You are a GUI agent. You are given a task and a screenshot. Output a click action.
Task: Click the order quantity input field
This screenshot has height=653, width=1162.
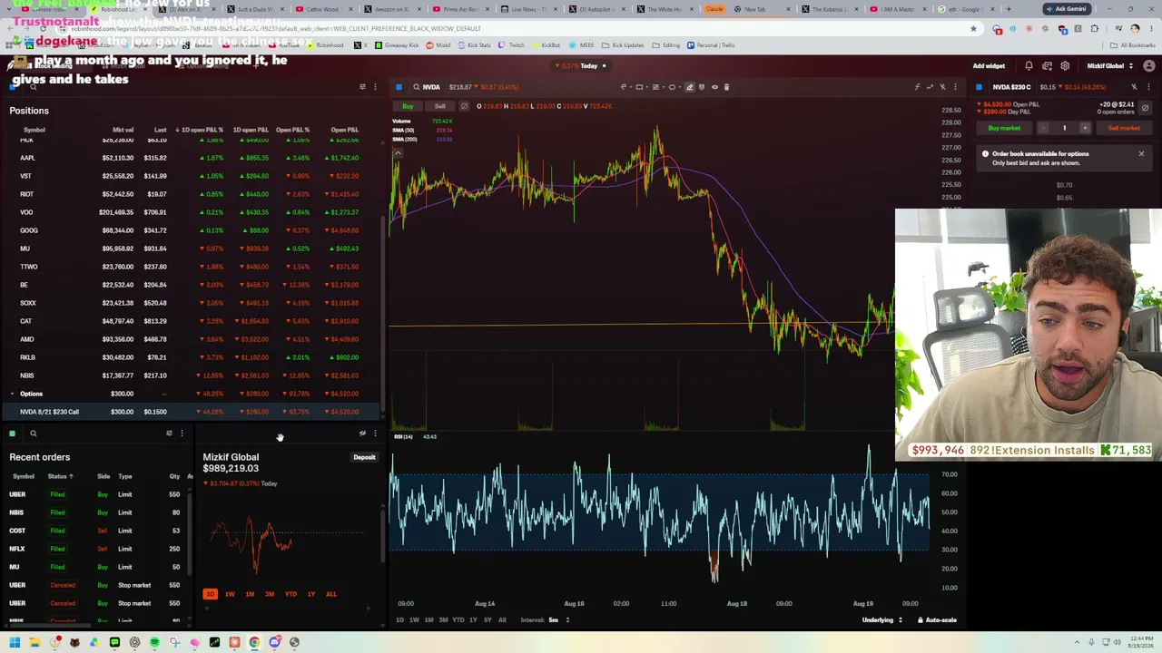coord(1064,128)
